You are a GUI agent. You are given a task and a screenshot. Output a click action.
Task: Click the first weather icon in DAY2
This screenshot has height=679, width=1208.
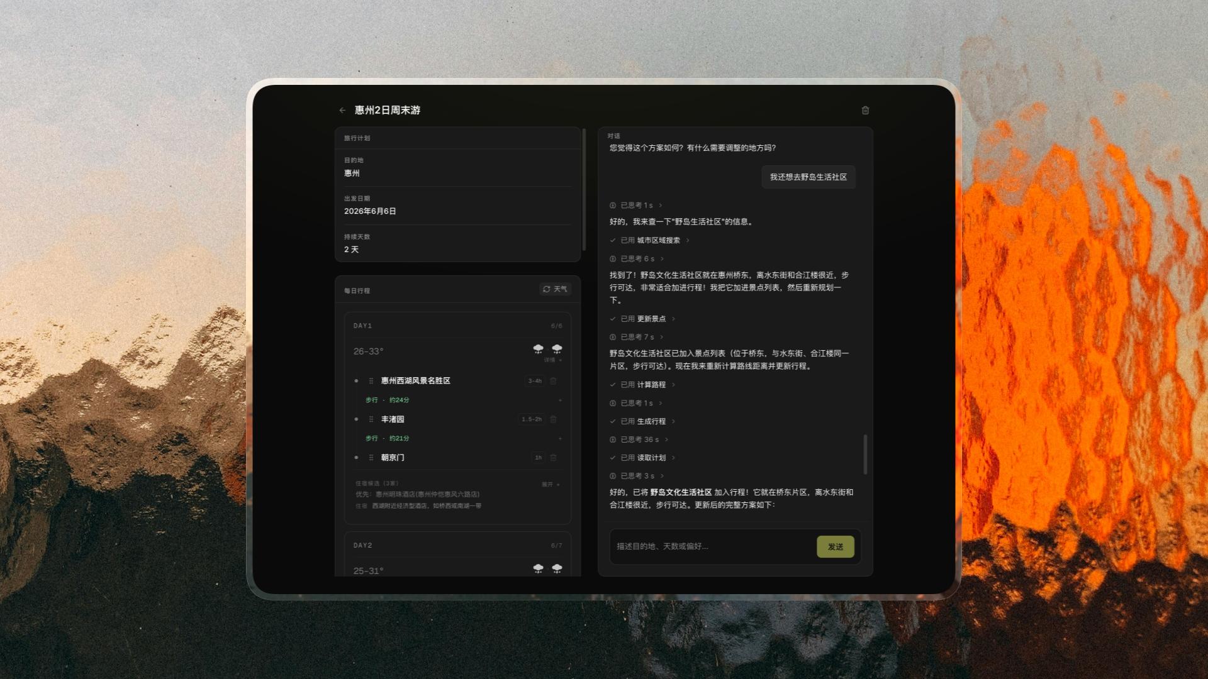tap(538, 568)
